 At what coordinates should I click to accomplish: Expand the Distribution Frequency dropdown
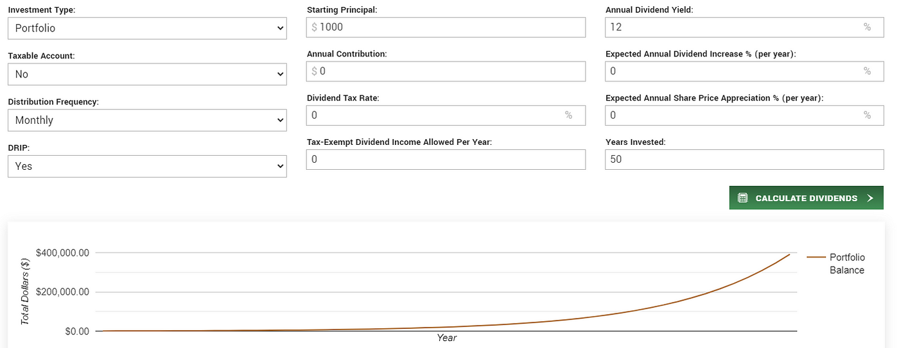pos(147,120)
